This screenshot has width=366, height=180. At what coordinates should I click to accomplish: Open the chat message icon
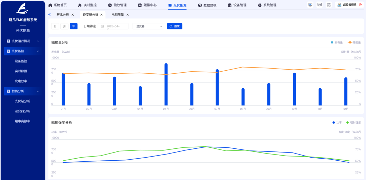(x=319, y=5)
